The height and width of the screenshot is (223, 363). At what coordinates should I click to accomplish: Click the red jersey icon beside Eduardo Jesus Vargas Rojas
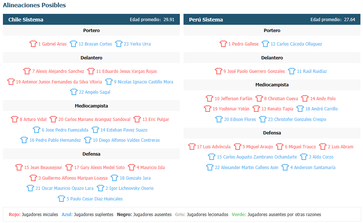[91, 71]
